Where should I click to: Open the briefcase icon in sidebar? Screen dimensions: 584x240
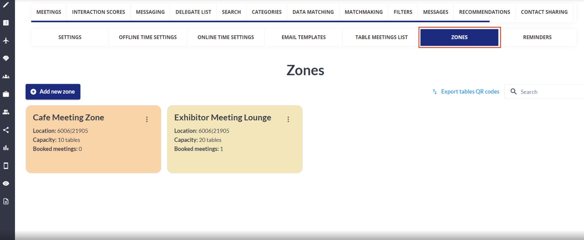pyautogui.click(x=6, y=94)
